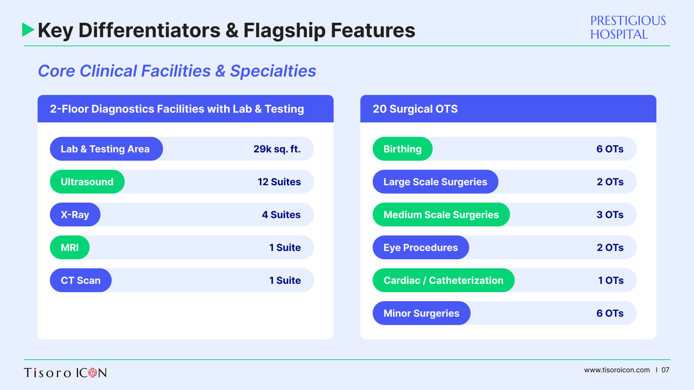Viewport: 694px width, 390px height.
Task: Select the Cardiac / Catheterization pill
Action: point(444,280)
